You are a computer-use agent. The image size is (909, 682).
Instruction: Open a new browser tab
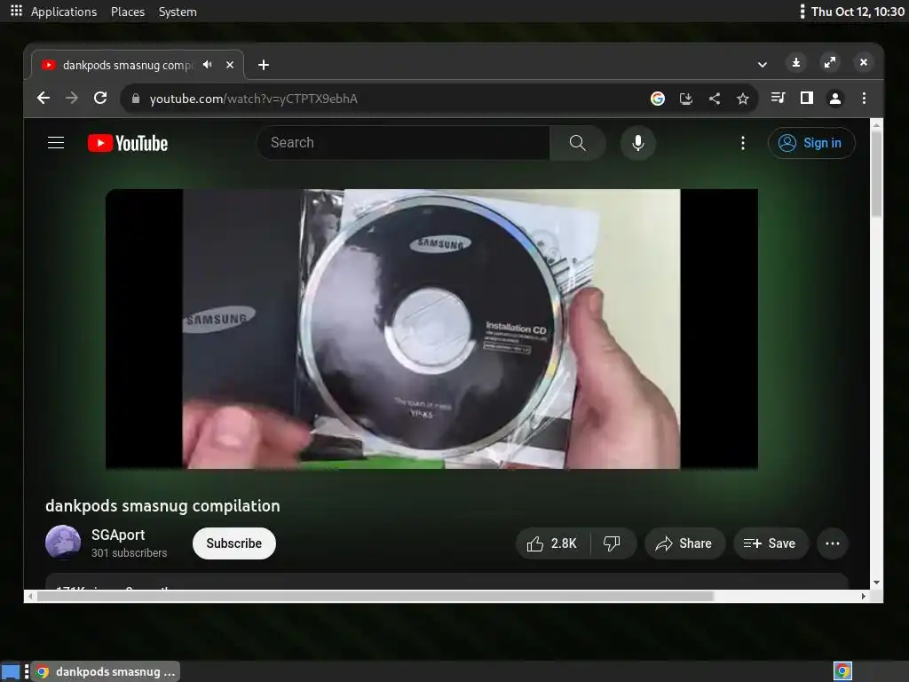coord(263,65)
